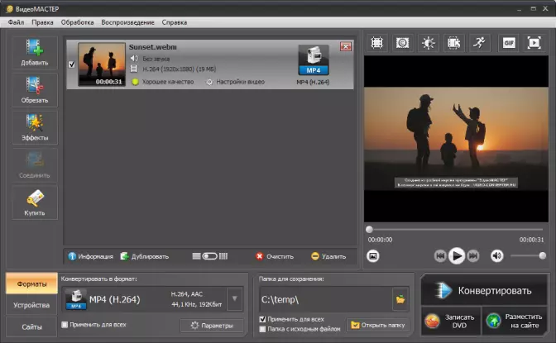Screen dimensions: 556x343
Task: Mute audio using the speaker icon
Action: (496, 256)
